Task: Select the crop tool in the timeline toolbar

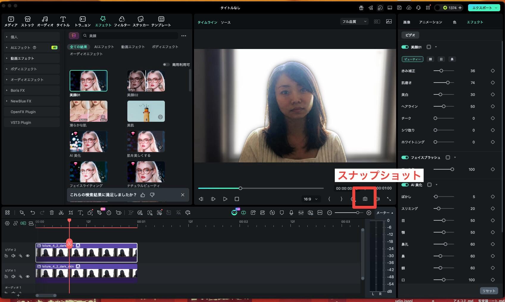Action: tap(71, 213)
